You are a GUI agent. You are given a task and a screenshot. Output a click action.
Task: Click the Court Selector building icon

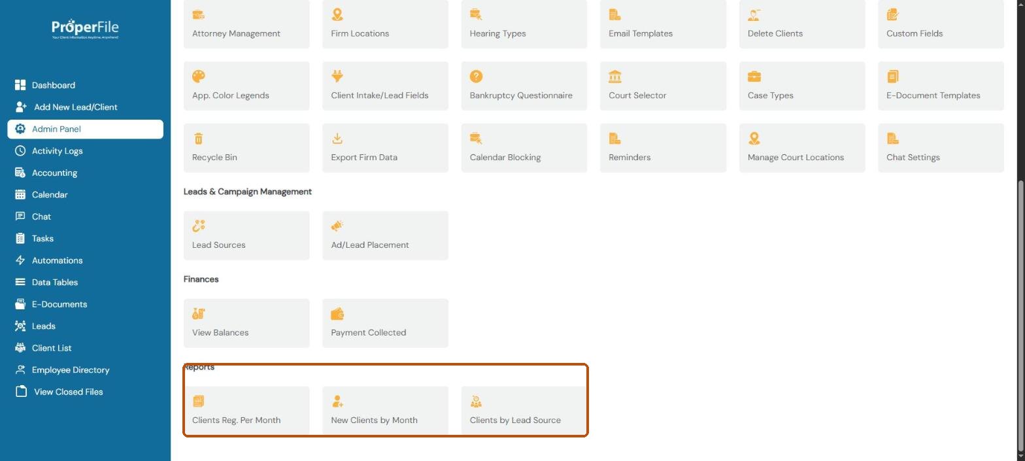[615, 77]
